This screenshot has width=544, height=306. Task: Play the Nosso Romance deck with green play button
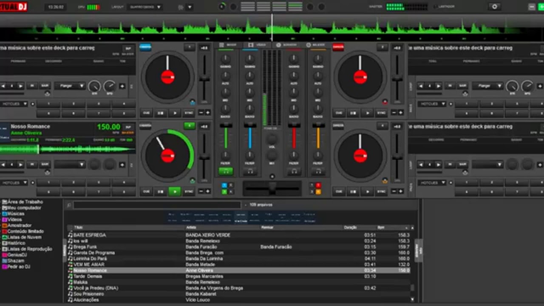175,191
